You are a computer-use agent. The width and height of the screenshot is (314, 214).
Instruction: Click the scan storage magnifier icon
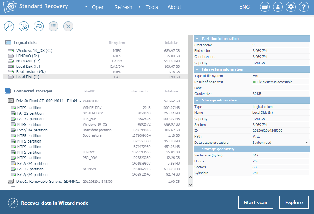(9, 26)
